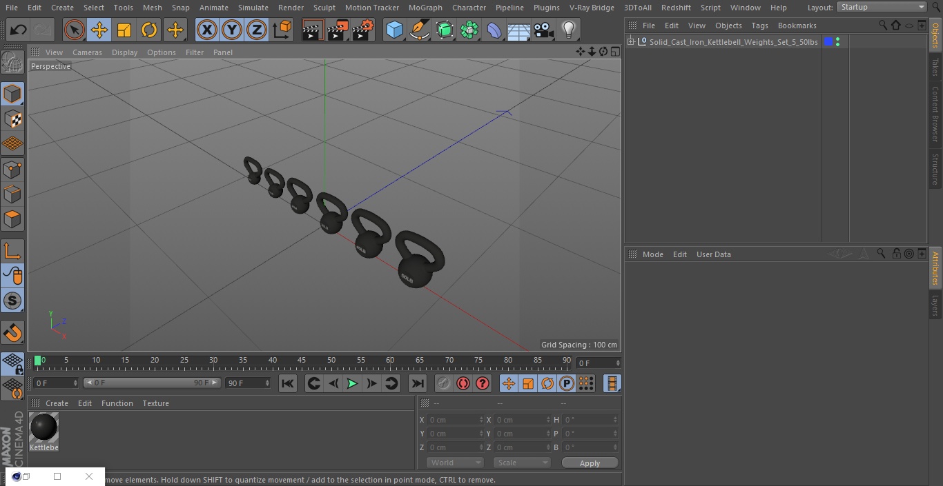Image resolution: width=943 pixels, height=486 pixels.
Task: Click the Make Editable icon
Action: [12, 63]
